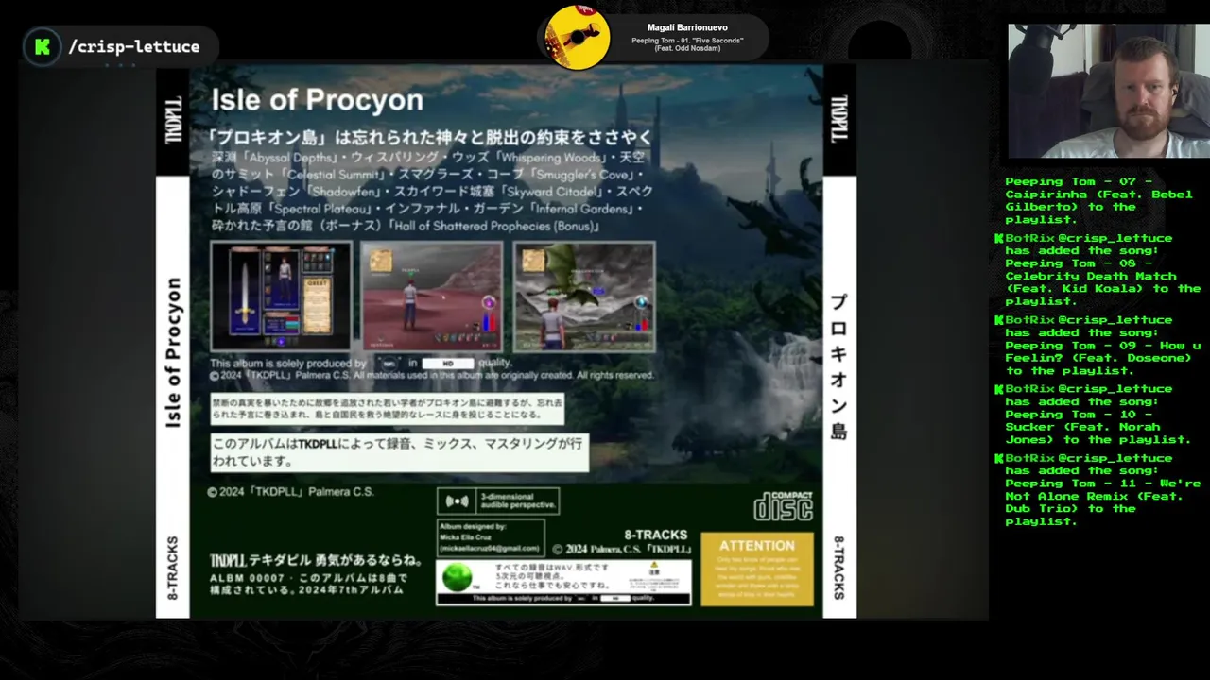Select the name Magali Barrionuevo in the now-playing widget
This screenshot has width=1210, height=680.
pos(687,28)
